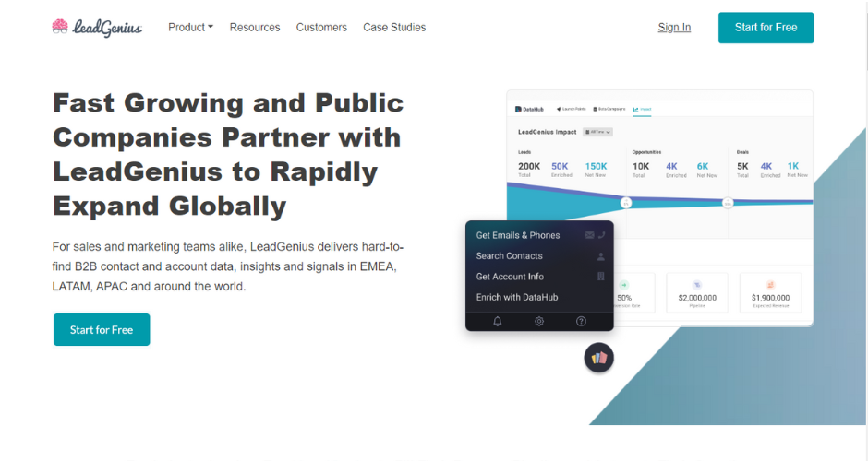Click the LeadGenius logo
Screen dimensions: 868x461
pyautogui.click(x=97, y=27)
